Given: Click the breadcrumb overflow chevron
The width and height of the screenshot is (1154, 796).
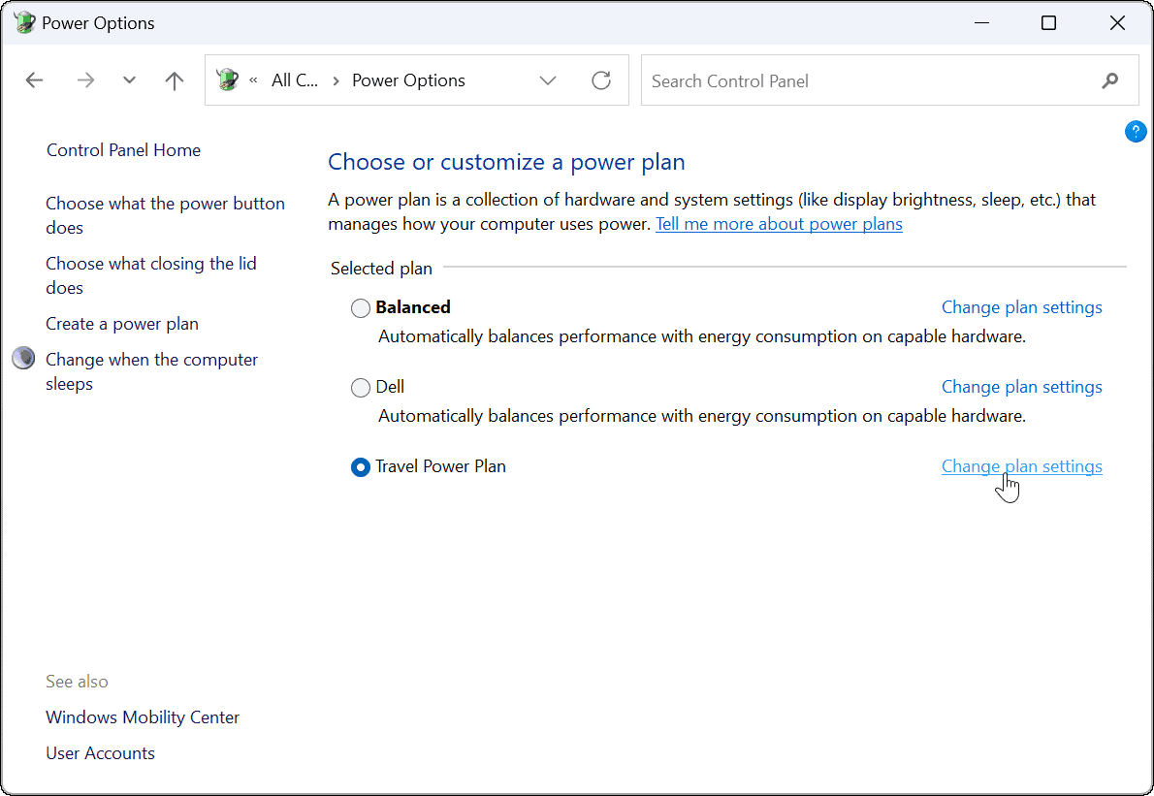Looking at the screenshot, I should (x=252, y=80).
